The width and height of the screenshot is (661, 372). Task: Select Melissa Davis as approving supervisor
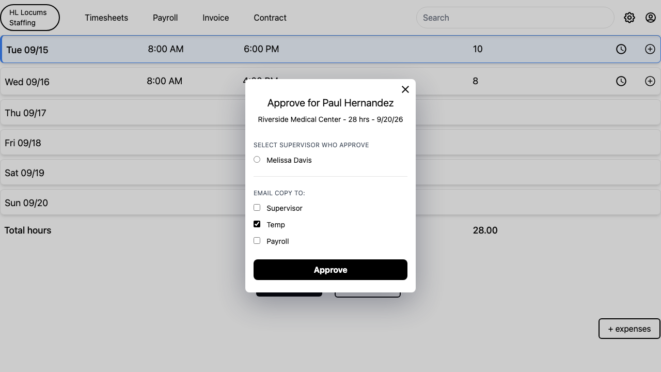pos(257,160)
